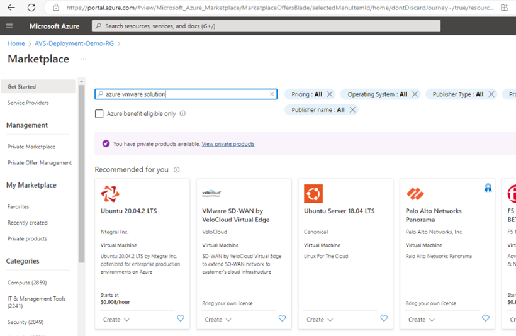
Task: Favorite the VMware SD-WAN offer
Action: pyautogui.click(x=282, y=319)
